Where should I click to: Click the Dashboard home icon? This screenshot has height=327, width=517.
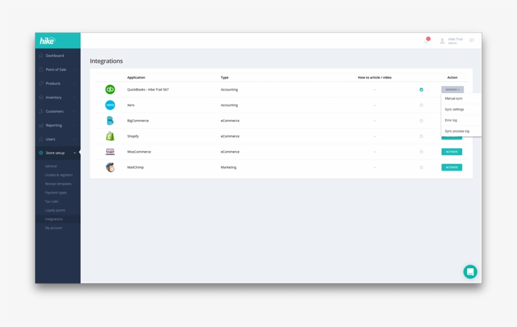41,55
